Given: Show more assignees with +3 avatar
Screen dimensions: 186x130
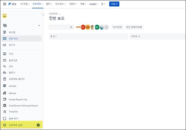Looking at the screenshot, I should tap(106, 27).
